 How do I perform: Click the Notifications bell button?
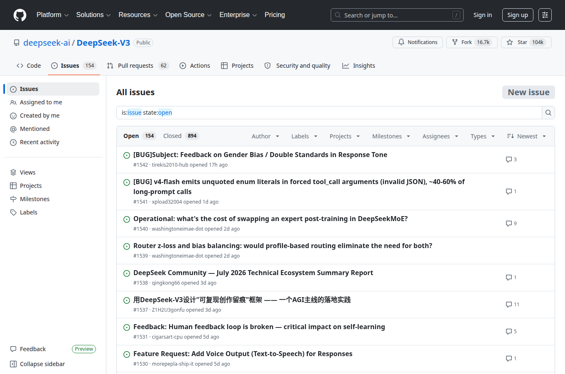click(418, 42)
